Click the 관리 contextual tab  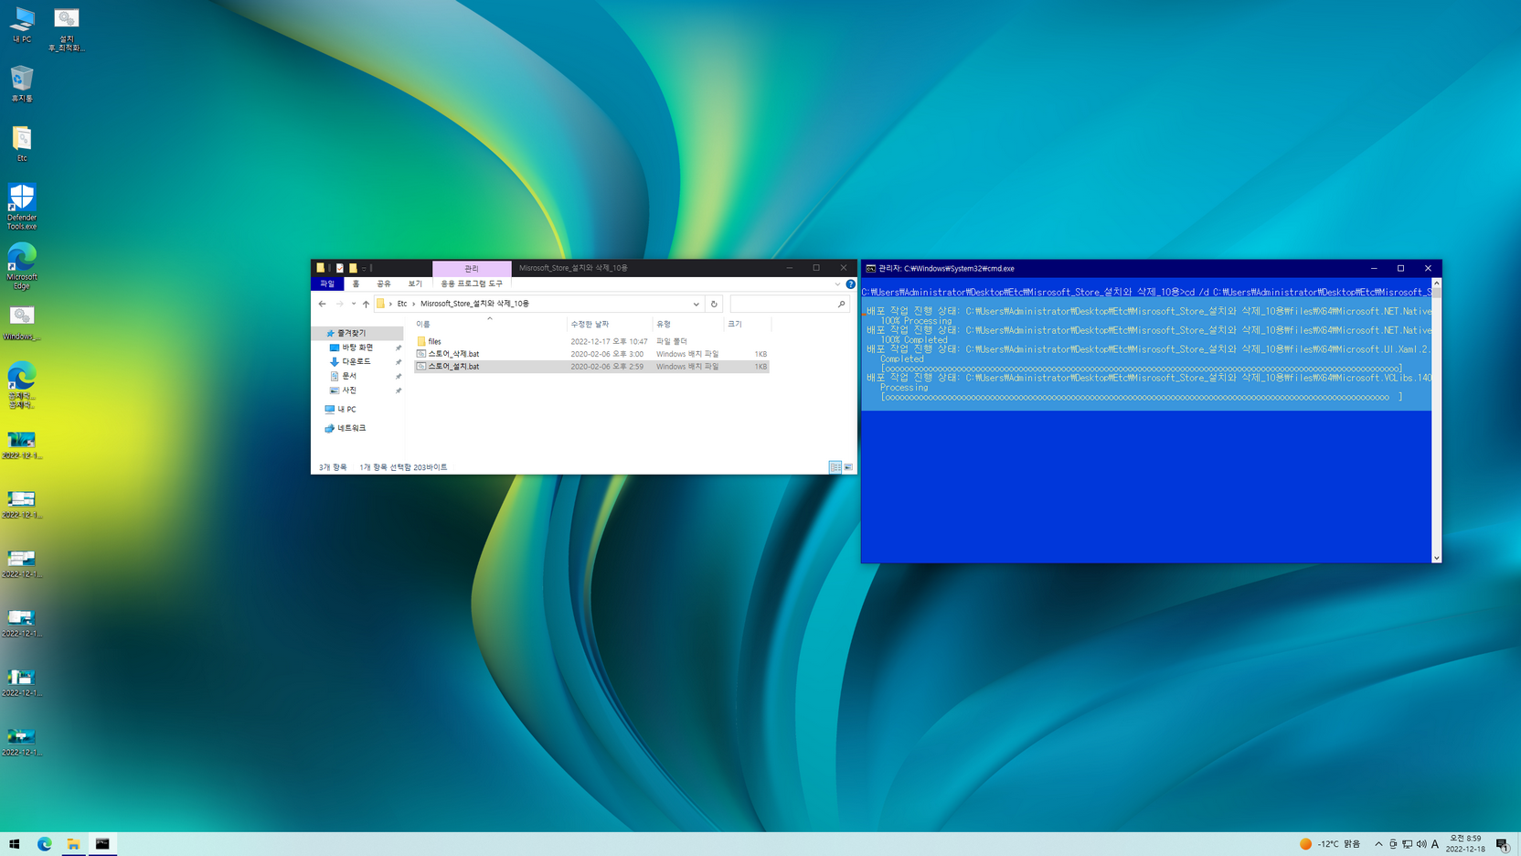472,268
